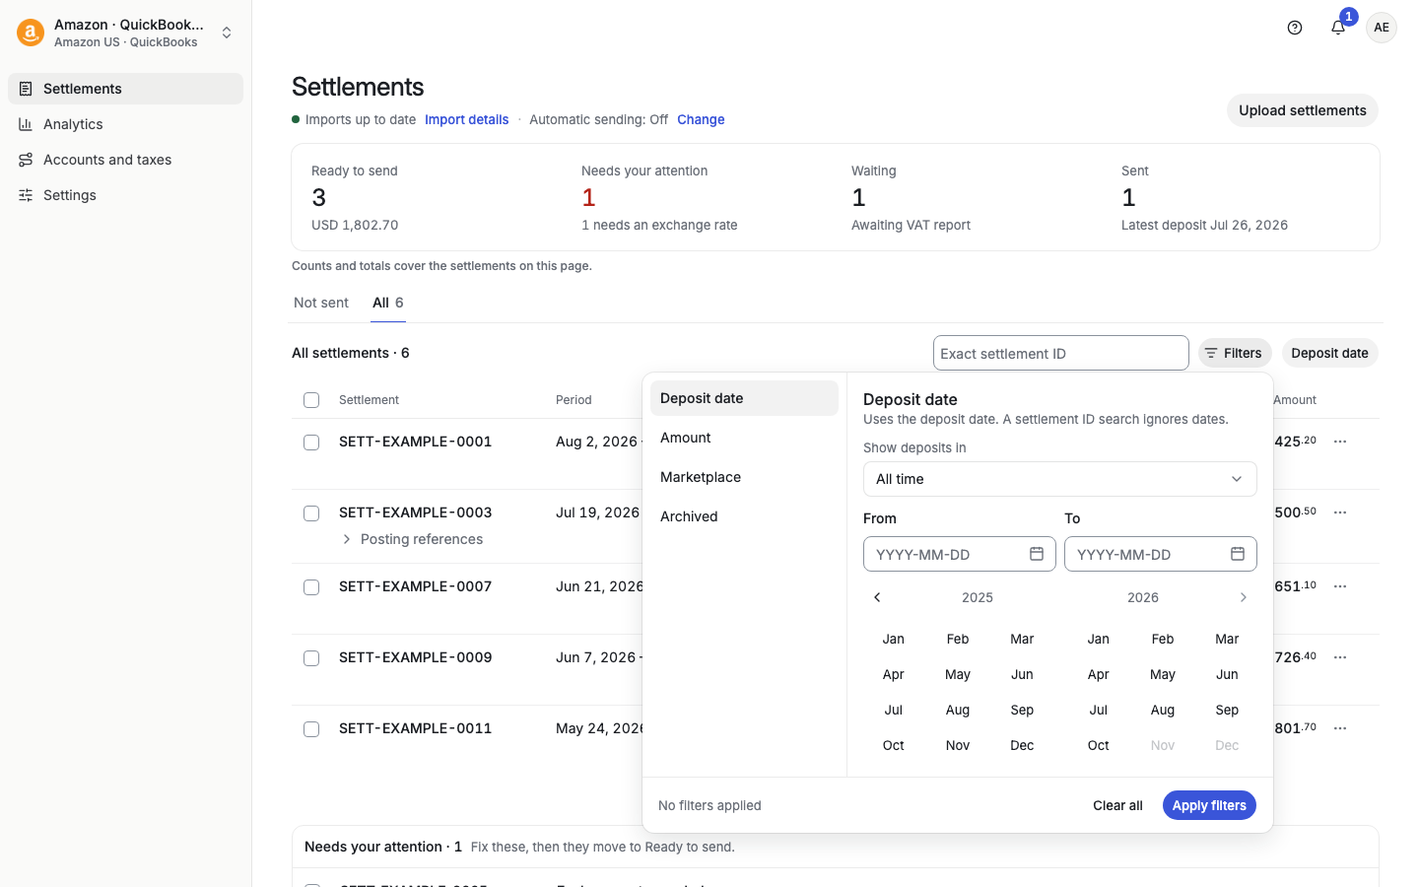Open more options for SETT-EXAMPLE-0011 row
The height and width of the screenshot is (887, 1419).
[x=1340, y=728]
